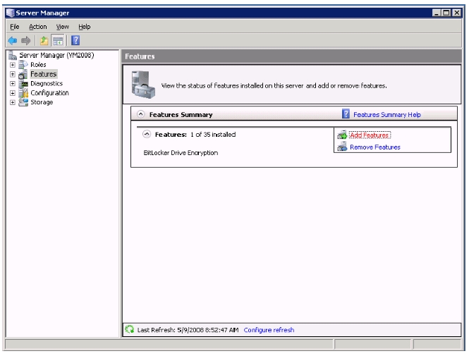469x356 pixels.
Task: Click the Features icon in the tree
Action: tap(23, 74)
